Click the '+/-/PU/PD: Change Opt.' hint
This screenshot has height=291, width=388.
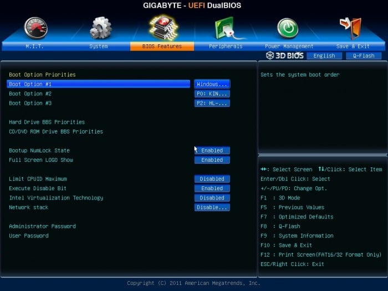[294, 188]
